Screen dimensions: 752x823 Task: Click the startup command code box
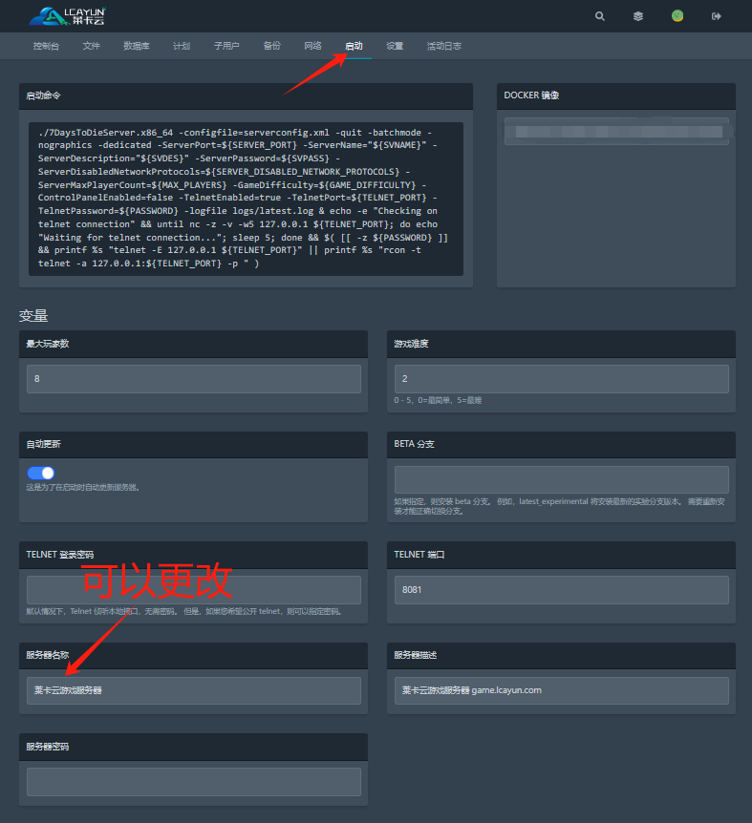pos(246,199)
